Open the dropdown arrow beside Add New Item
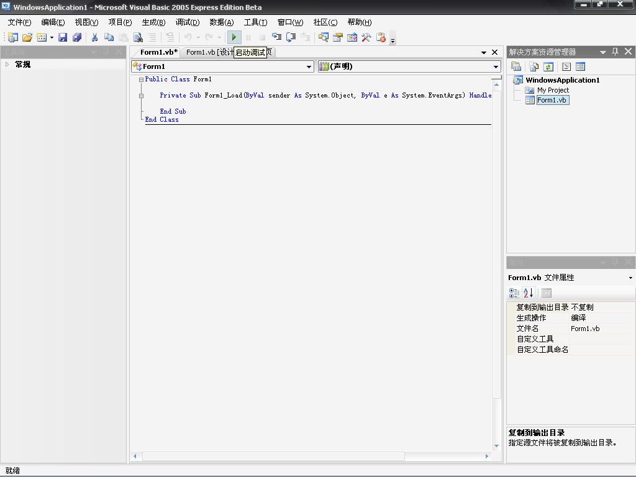636x477 pixels. tap(52, 38)
